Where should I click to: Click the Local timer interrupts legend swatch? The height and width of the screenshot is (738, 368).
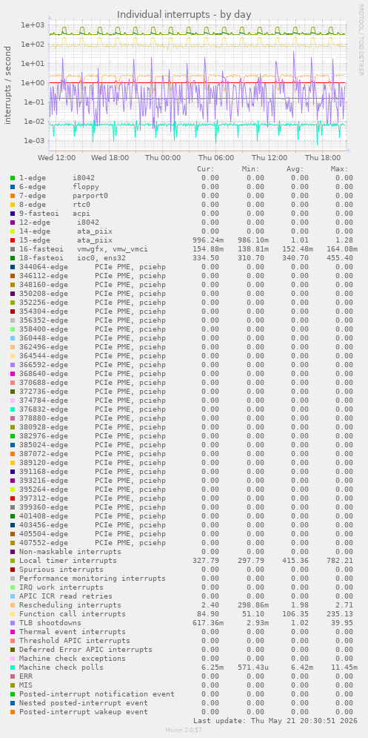(x=13, y=561)
